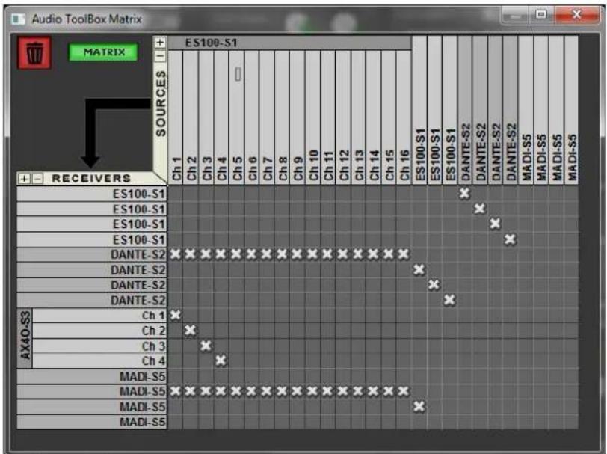
Task: Patch AX40-S3 Ch 2 receiver to source Ch 16
Action: pyautogui.click(x=404, y=331)
